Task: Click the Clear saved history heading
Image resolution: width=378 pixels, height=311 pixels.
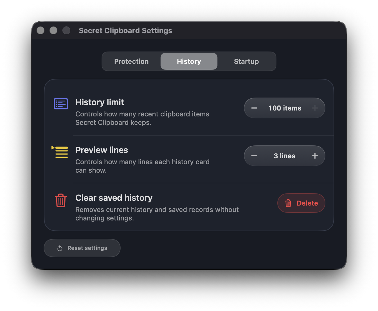Action: (114, 198)
